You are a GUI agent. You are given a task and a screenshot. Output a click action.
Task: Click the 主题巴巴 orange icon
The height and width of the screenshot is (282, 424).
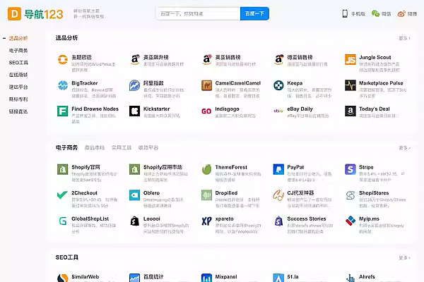click(63, 60)
